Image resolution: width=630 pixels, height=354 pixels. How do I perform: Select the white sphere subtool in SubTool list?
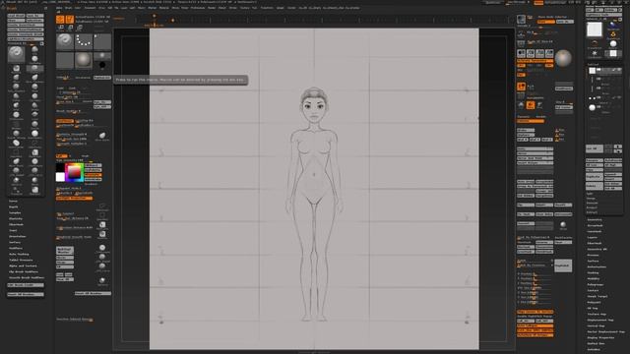coord(593,107)
